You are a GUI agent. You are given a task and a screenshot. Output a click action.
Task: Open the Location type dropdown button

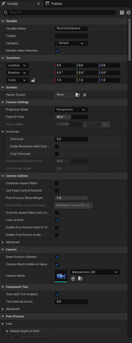[17, 65]
